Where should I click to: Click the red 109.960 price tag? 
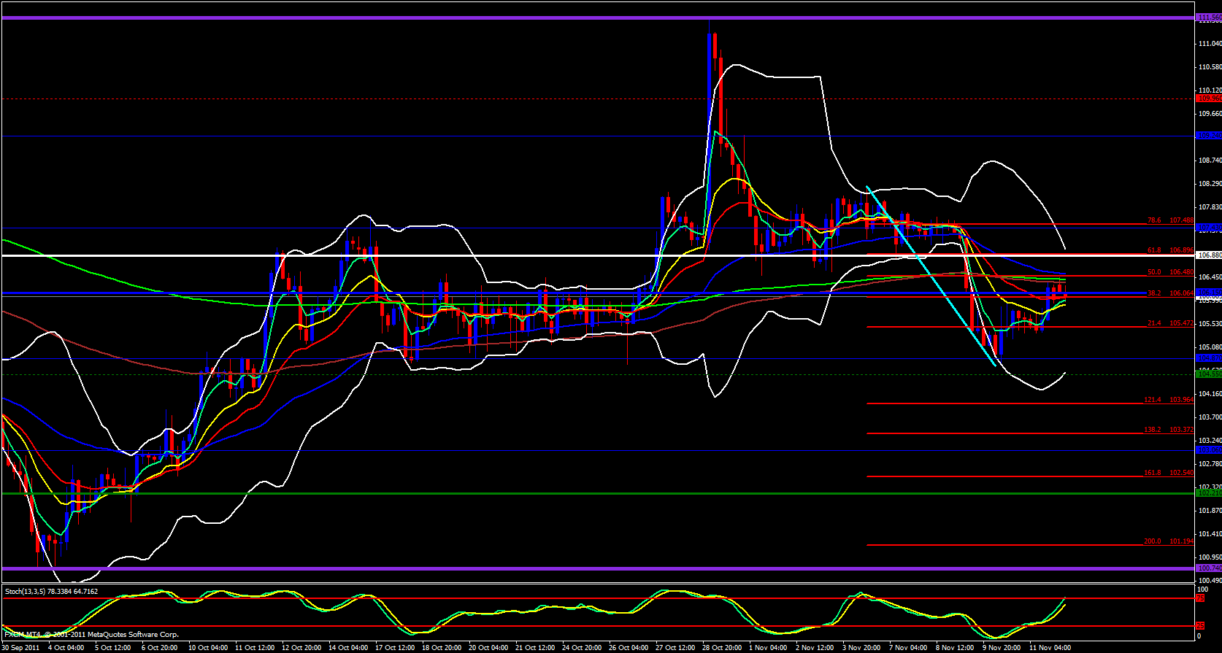click(1208, 98)
